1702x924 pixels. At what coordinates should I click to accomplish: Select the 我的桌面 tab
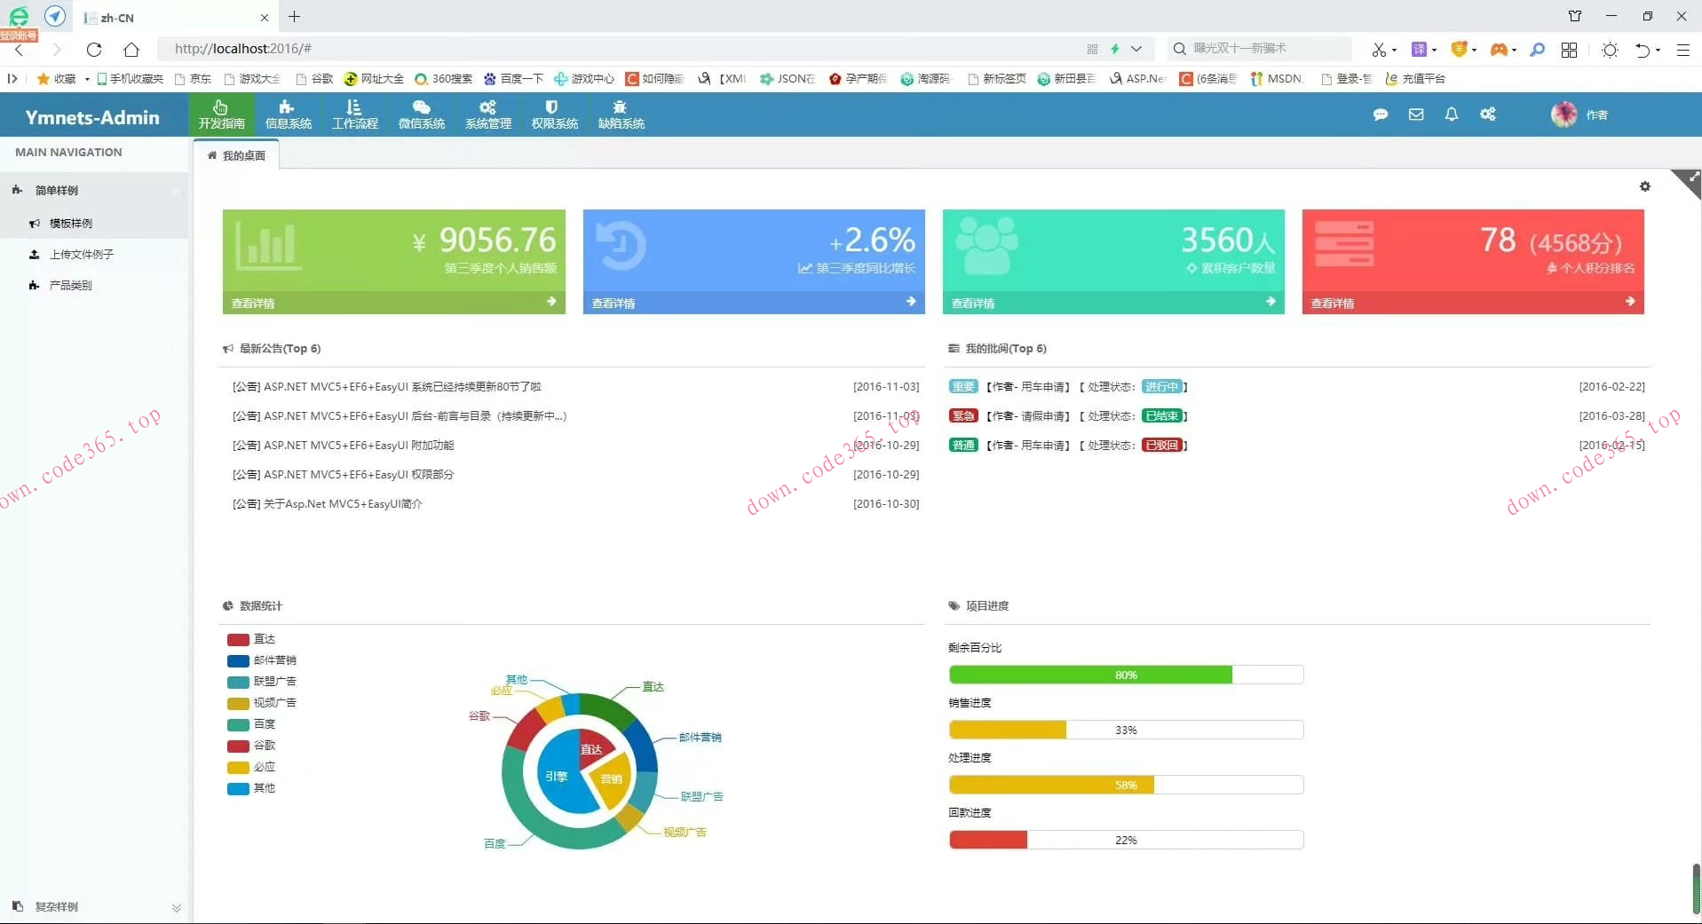coord(236,155)
